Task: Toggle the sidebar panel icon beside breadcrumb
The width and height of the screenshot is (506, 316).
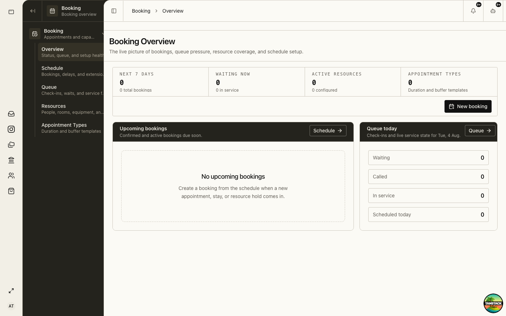Action: (114, 11)
